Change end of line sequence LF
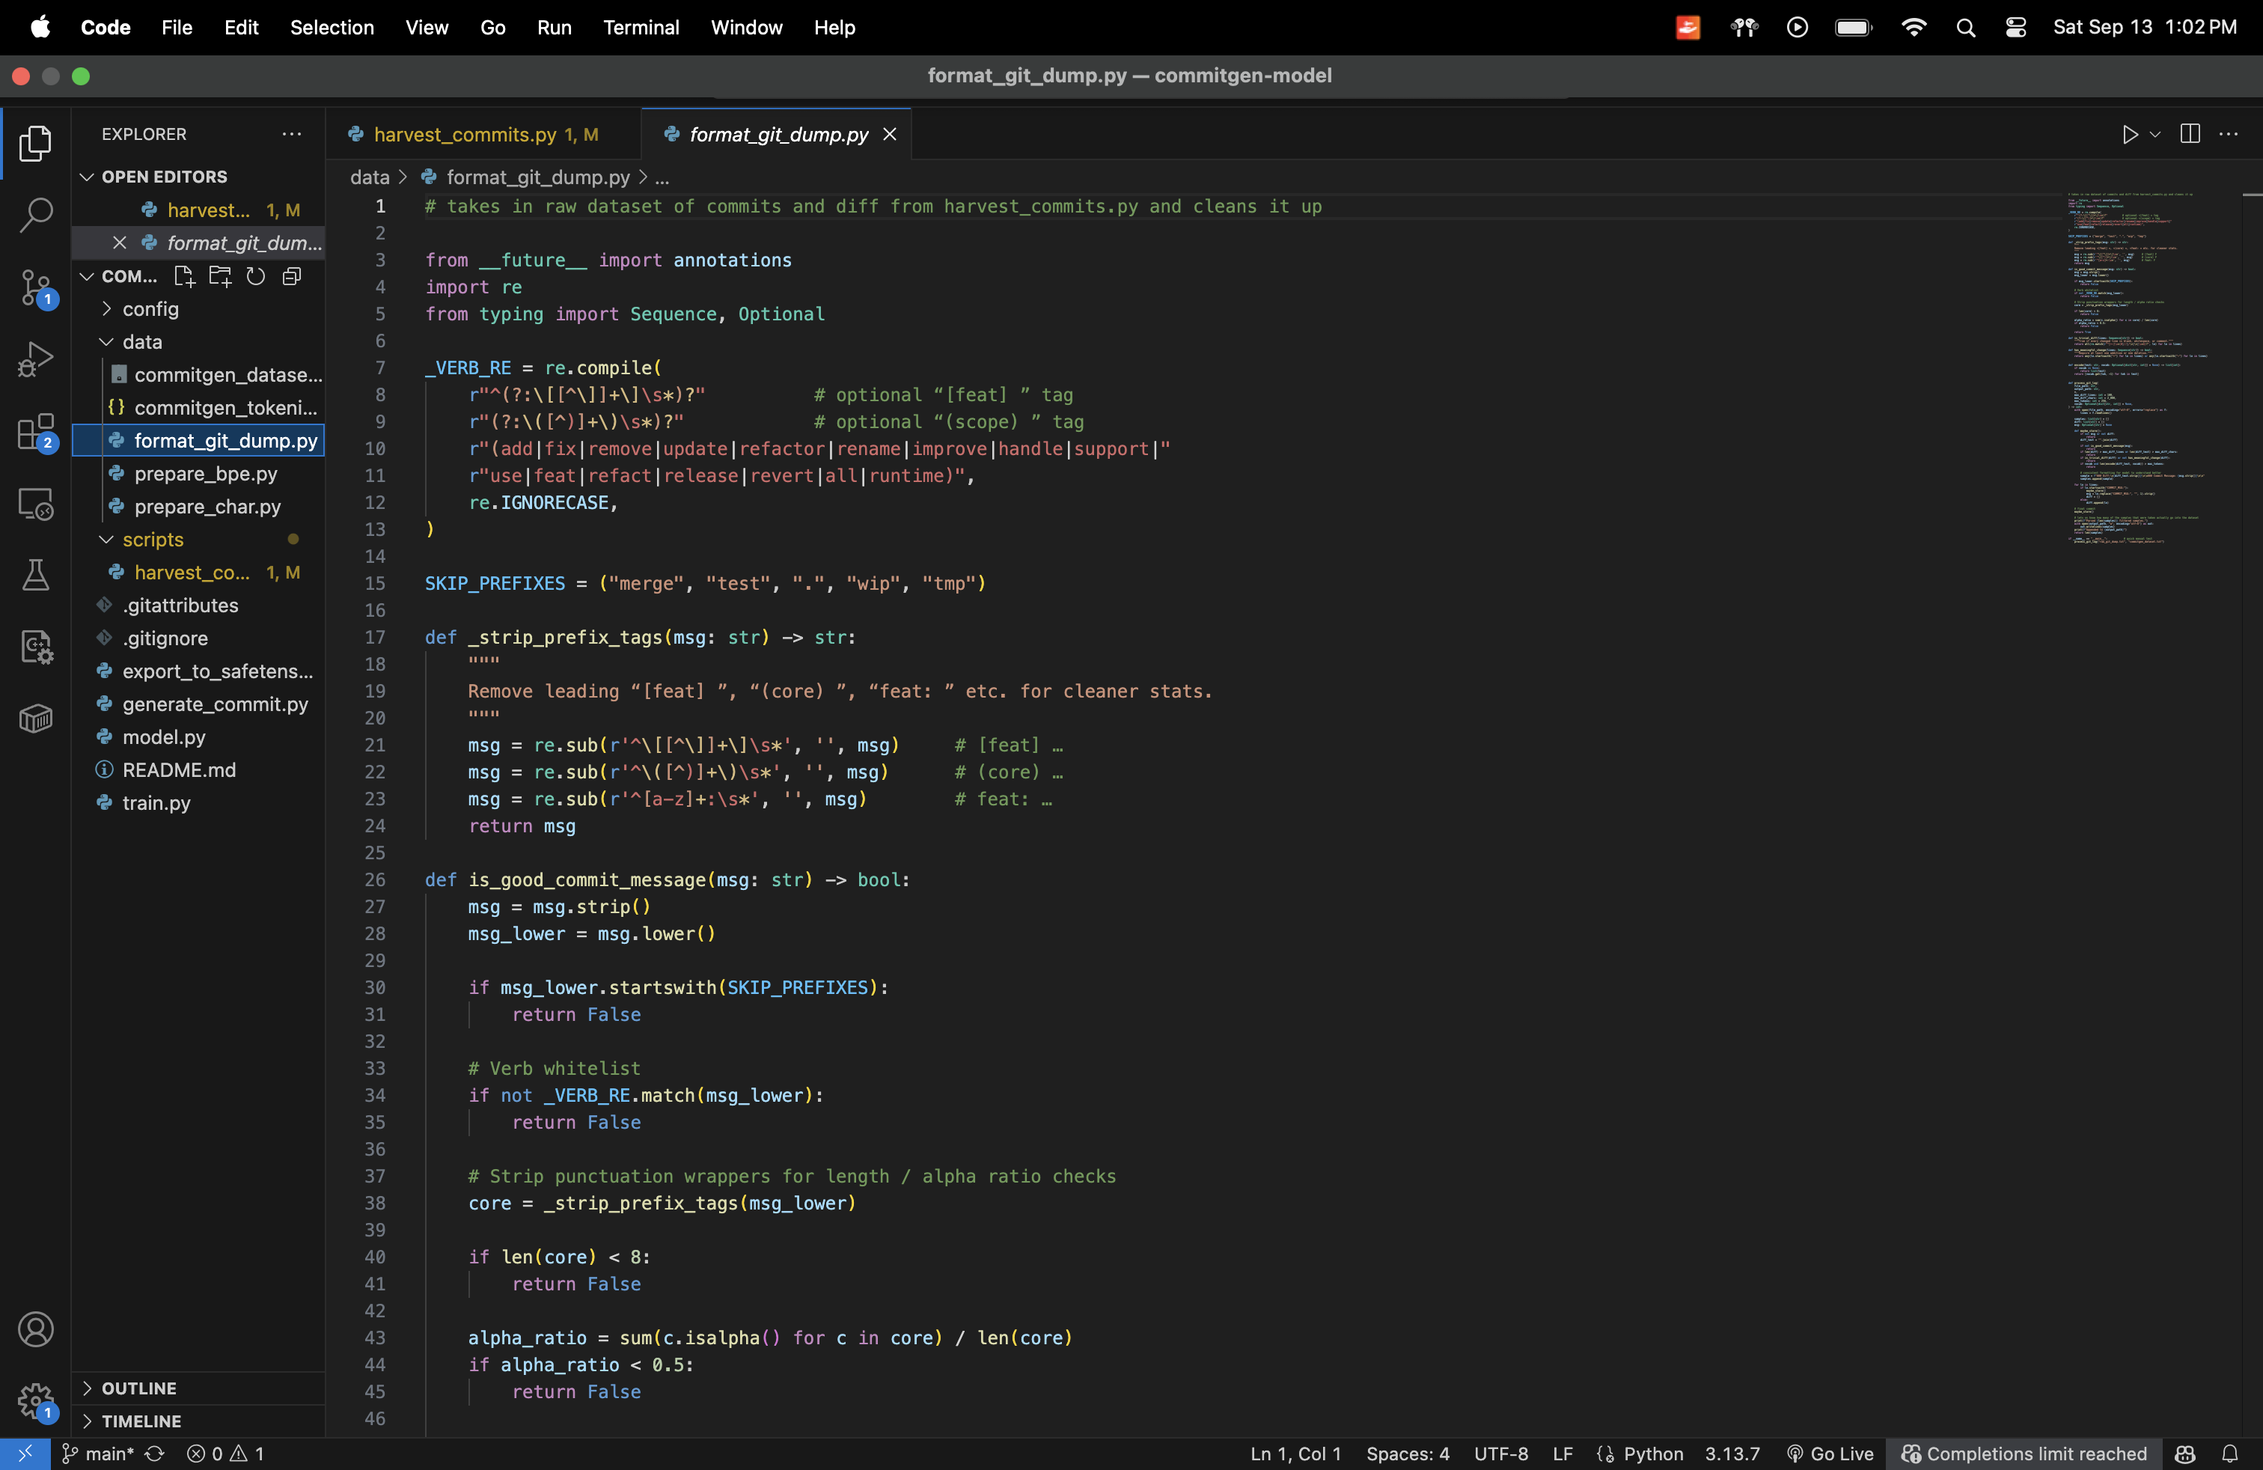The image size is (2263, 1470). (x=1563, y=1454)
